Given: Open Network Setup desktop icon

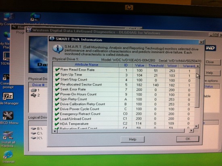Looking at the screenshot, I should [x=36, y=17].
